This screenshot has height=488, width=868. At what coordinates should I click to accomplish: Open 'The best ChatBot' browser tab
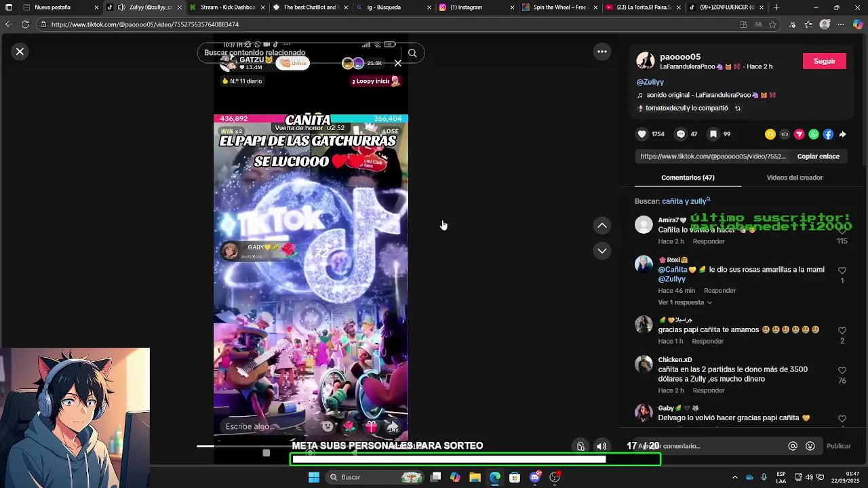pos(310,7)
